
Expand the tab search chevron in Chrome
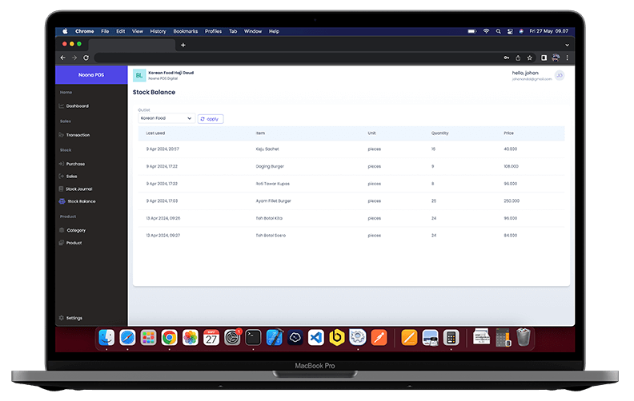point(568,45)
